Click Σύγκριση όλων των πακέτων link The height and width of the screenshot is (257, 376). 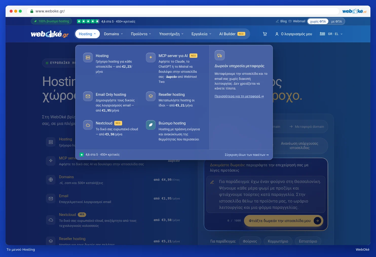click(247, 155)
